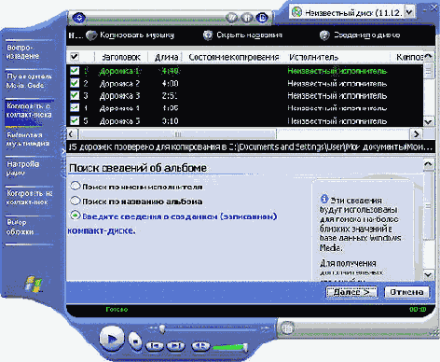Click the CD icon beside Неизвестный диск
440x362 pixels.
point(297,12)
